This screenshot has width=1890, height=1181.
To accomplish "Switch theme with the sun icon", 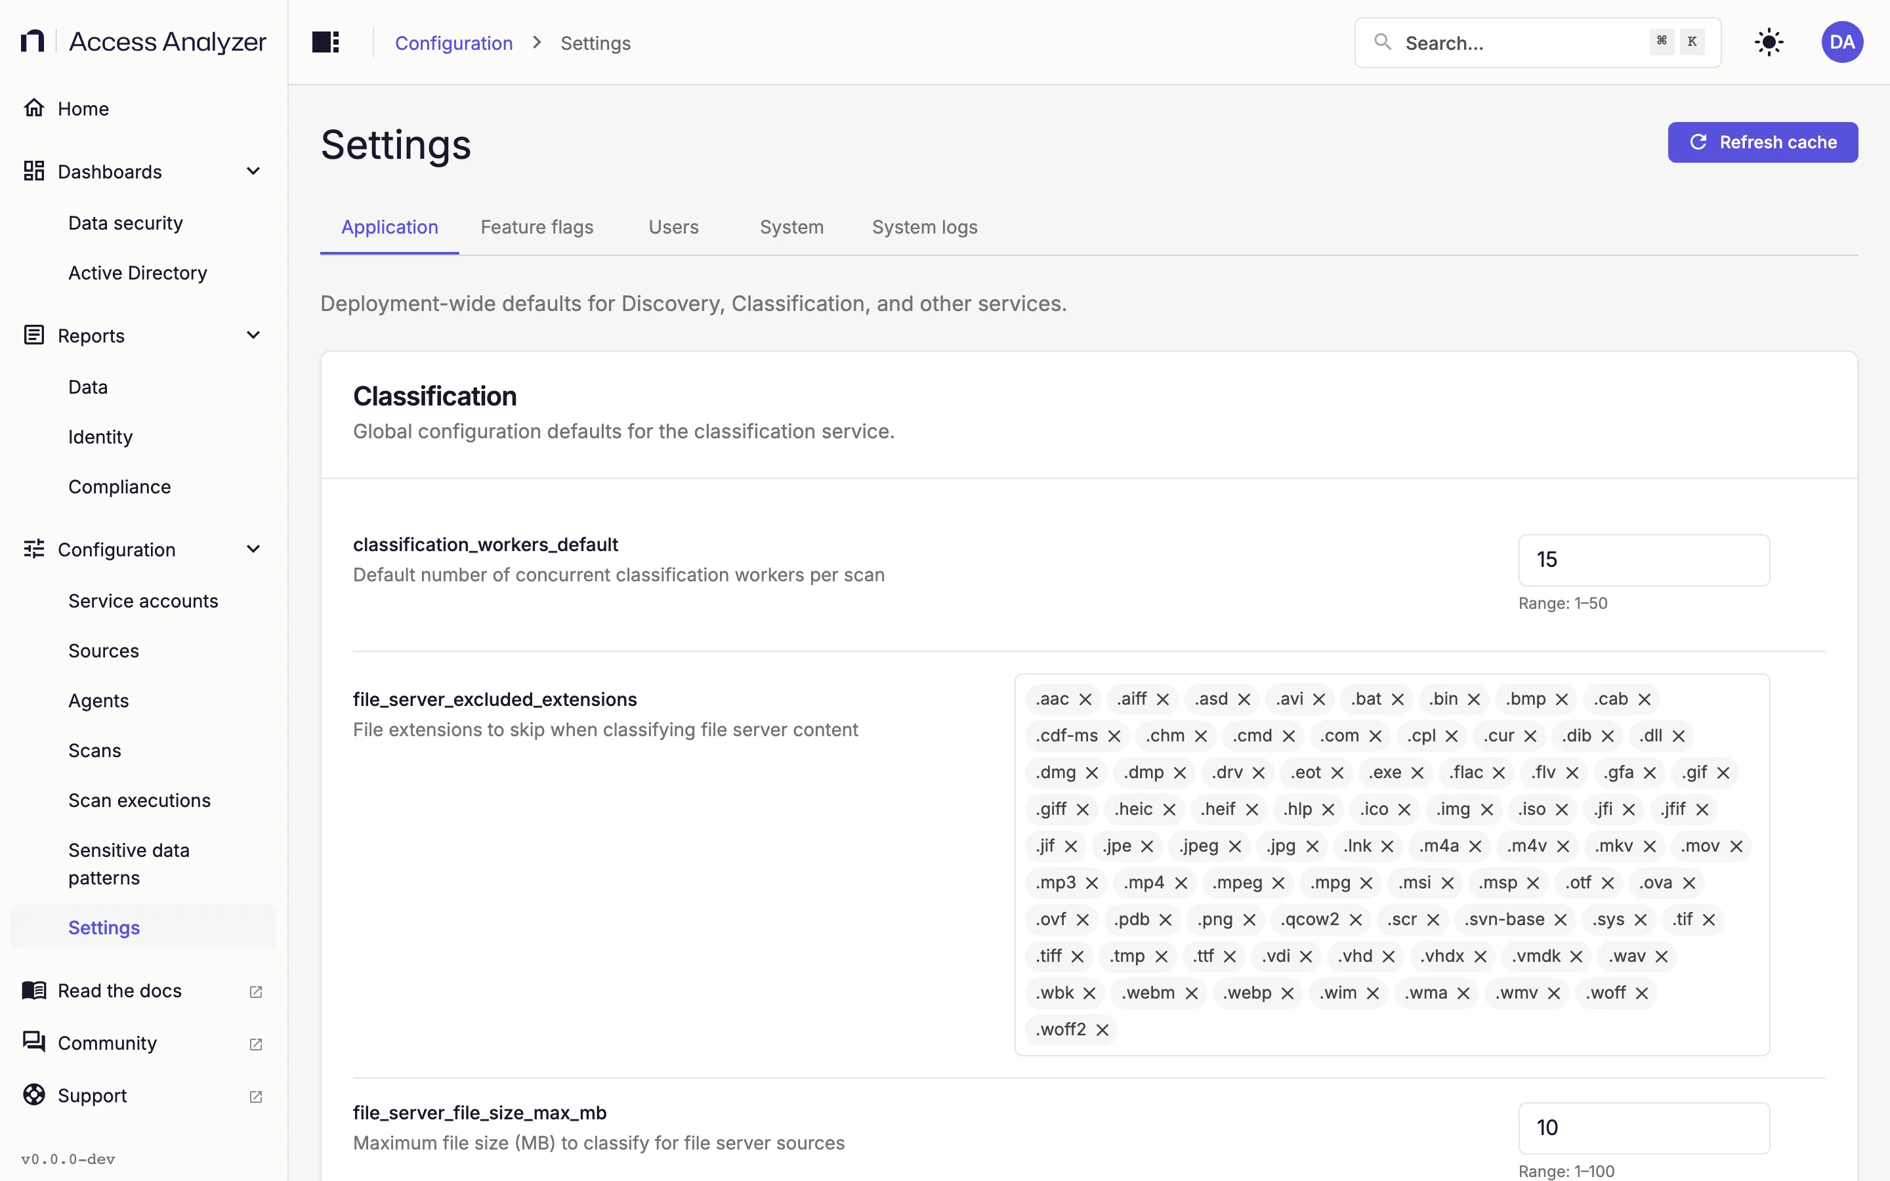I will 1768,42.
